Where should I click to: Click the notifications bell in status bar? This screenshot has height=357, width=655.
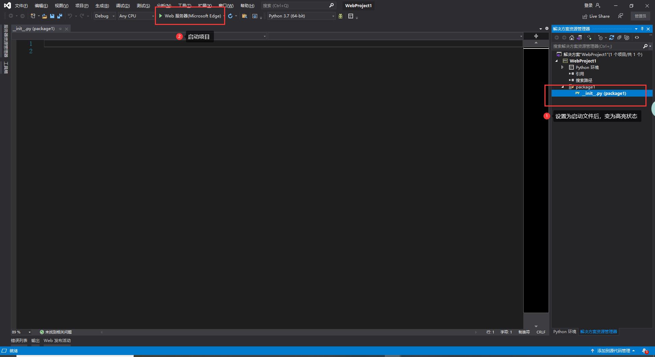[x=644, y=351]
